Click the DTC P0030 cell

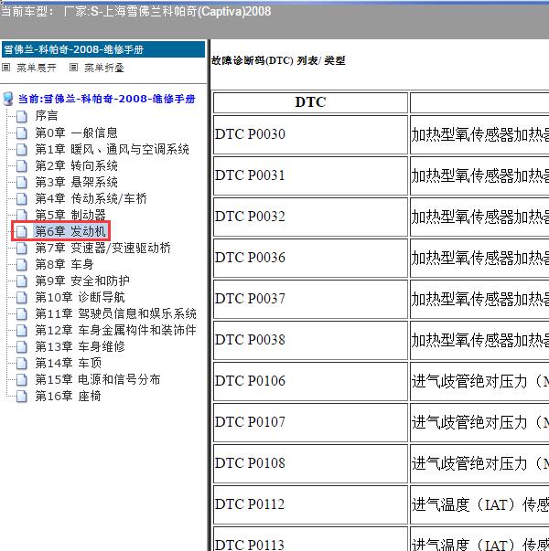click(310, 134)
